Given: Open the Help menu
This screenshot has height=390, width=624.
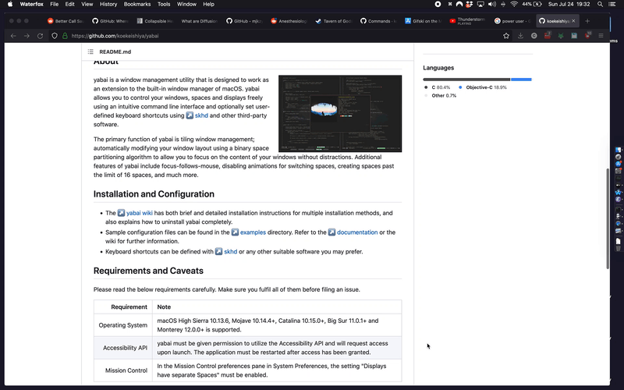Looking at the screenshot, I should 209,4.
